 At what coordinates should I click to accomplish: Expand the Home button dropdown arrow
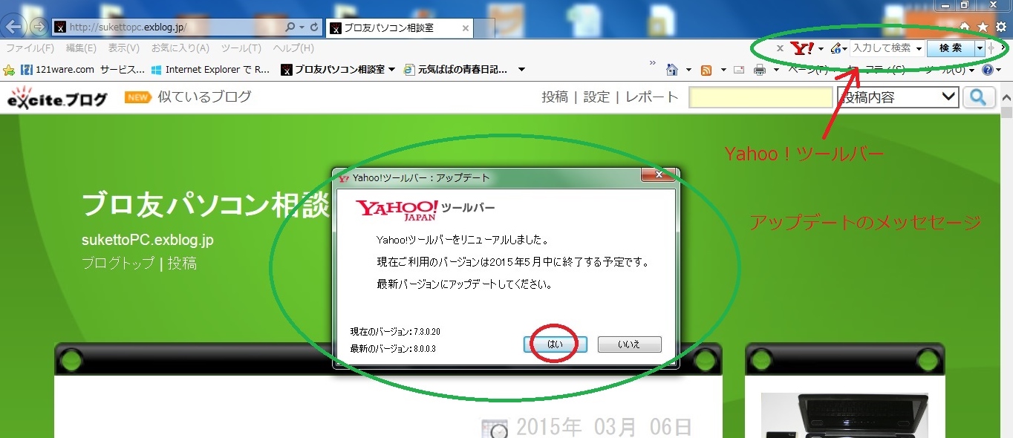click(x=688, y=70)
